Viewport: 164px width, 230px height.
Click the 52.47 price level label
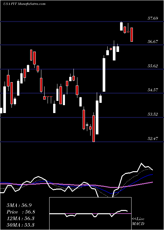(153, 138)
